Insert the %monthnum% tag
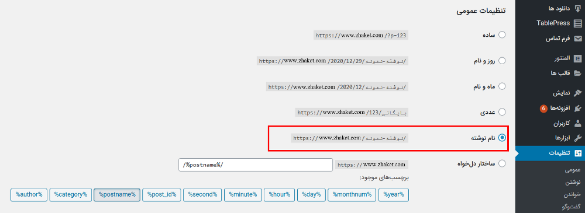Screen dimensions: 585x213 352,195
